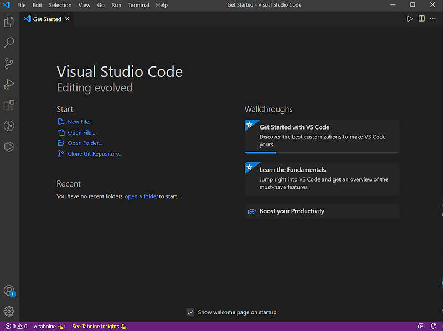Switch to the Get Started tab
This screenshot has height=331, width=443.
(47, 18)
